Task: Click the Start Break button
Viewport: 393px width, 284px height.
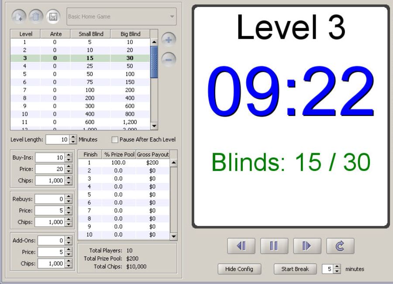Action: (x=295, y=269)
